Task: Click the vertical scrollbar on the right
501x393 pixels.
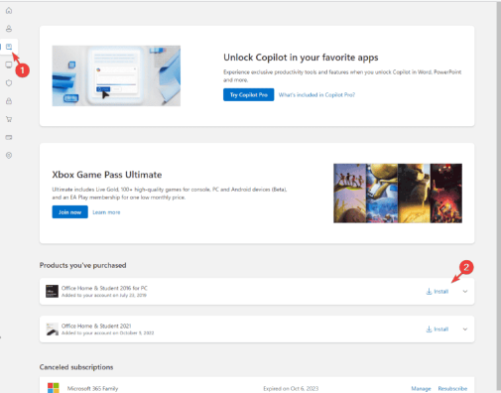Action: point(498,196)
